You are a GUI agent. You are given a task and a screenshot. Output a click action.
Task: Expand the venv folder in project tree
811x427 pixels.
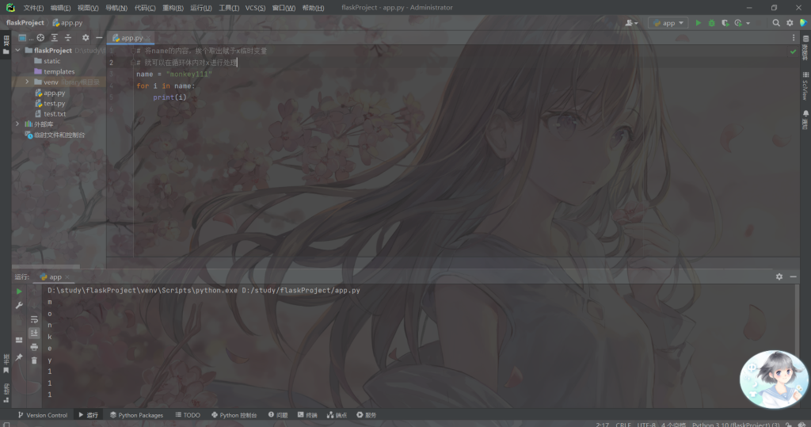point(27,82)
